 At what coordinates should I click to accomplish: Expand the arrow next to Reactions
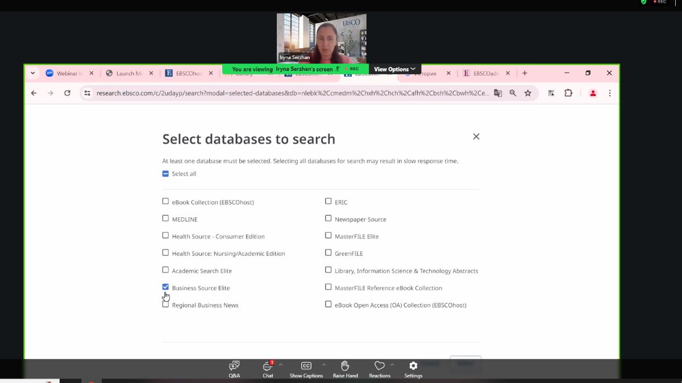click(x=392, y=365)
